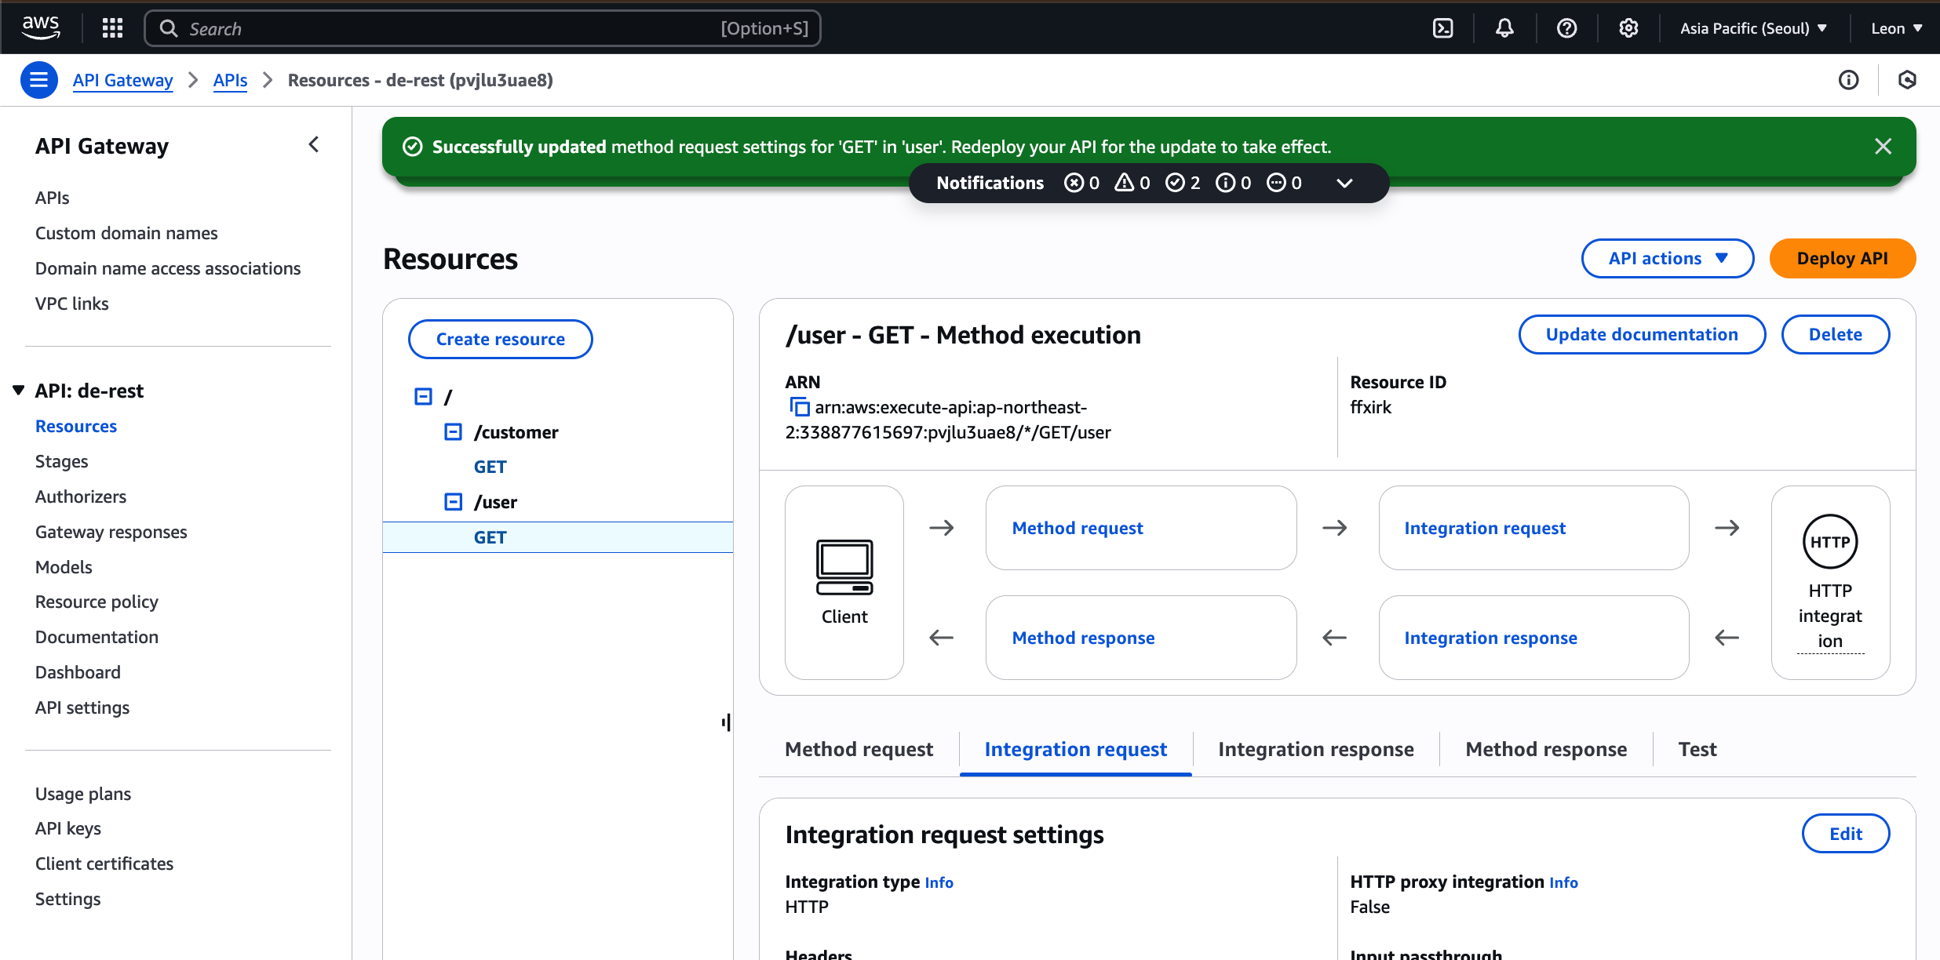Open the AWS CloudShell icon
Viewport: 1940px width, 960px height.
click(1442, 28)
